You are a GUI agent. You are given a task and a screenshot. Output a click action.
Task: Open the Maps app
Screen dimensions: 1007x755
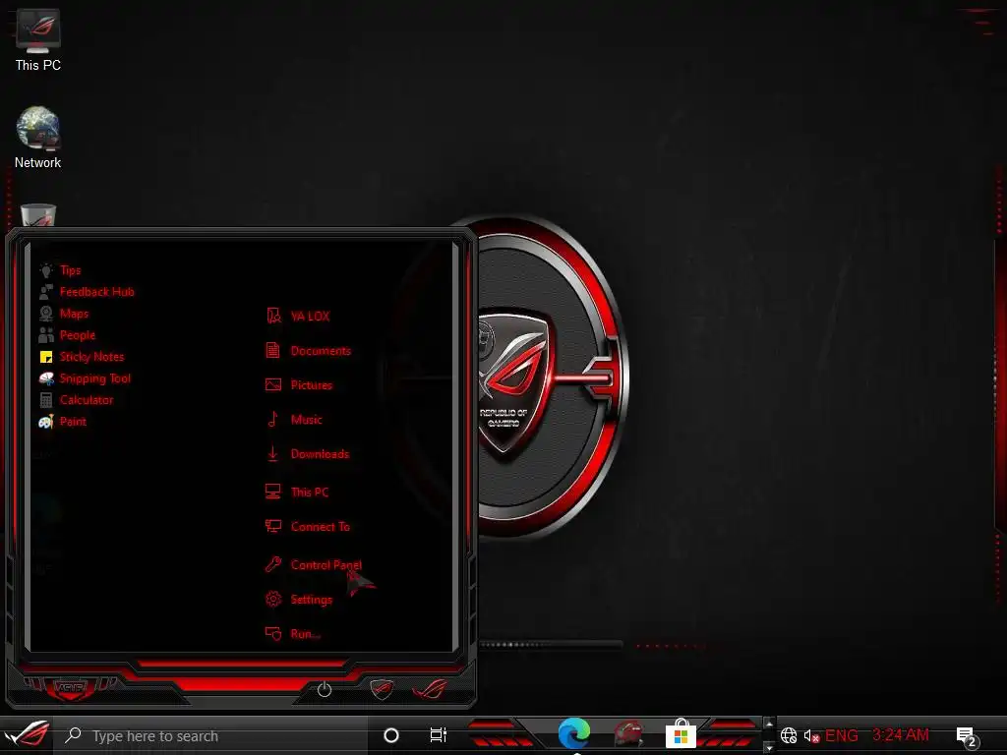click(64, 314)
